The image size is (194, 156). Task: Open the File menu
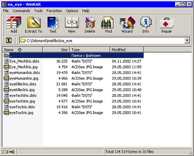point(6,11)
